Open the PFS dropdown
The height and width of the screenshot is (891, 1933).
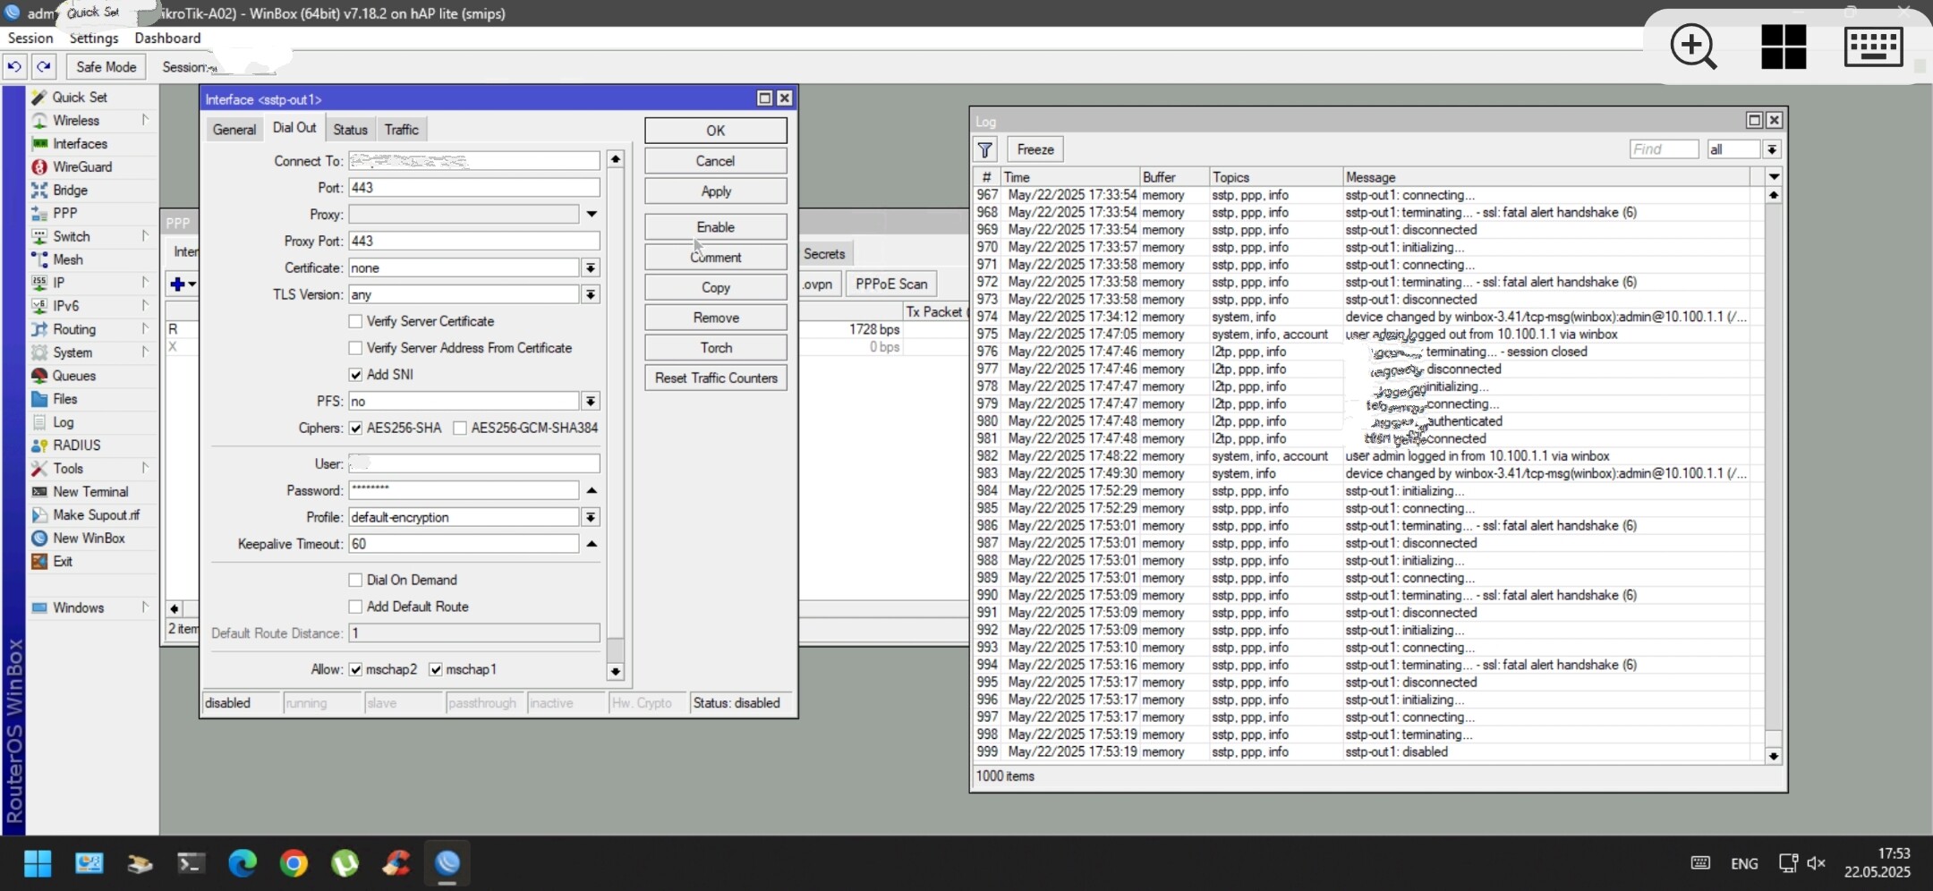591,402
